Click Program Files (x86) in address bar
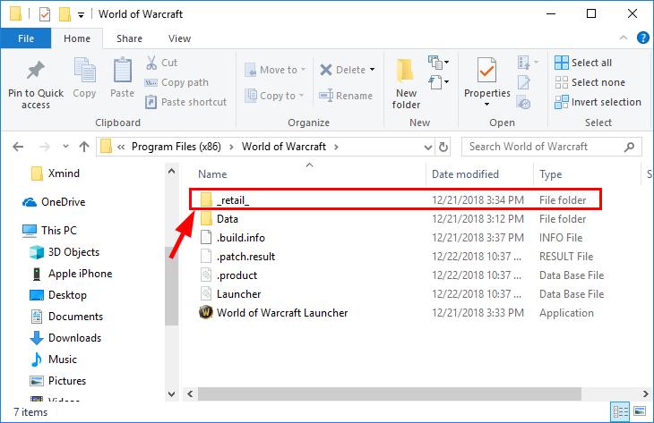 pos(176,147)
